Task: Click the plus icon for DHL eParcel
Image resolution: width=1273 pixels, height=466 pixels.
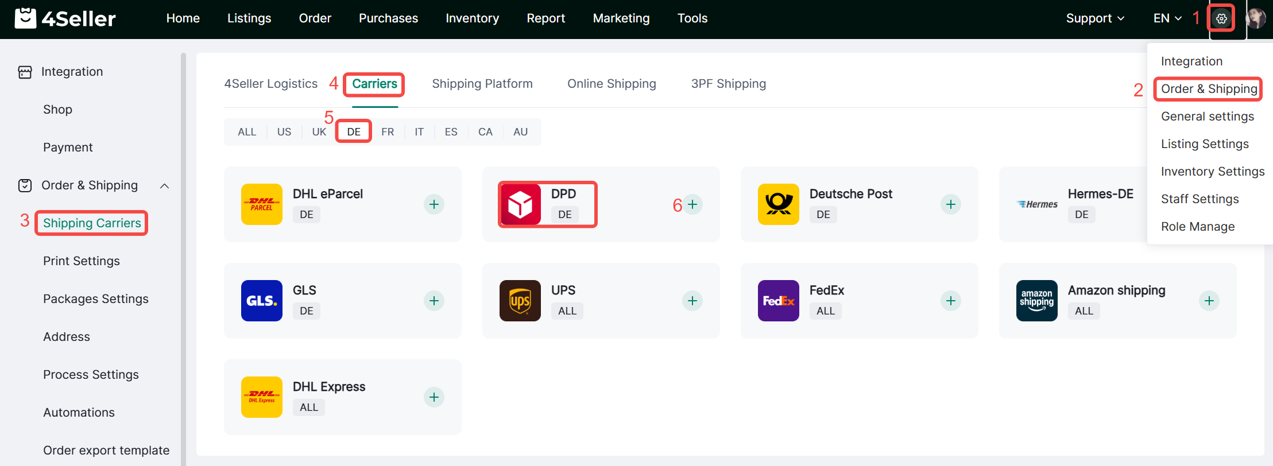Action: coord(434,204)
